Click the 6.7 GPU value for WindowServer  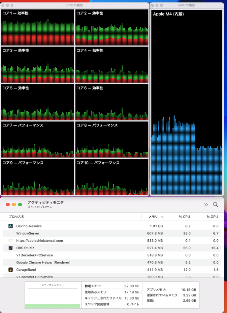coord(216,233)
